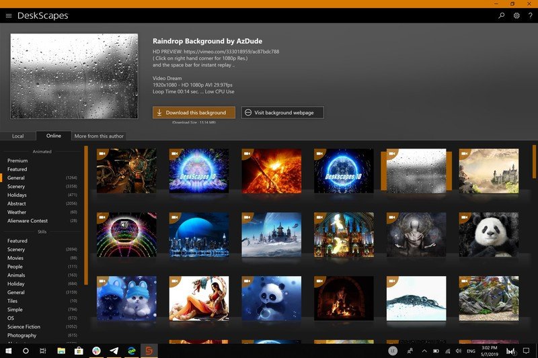Select the rainbow neon sphere thumbnail
538x358 pixels.
(x=126, y=234)
